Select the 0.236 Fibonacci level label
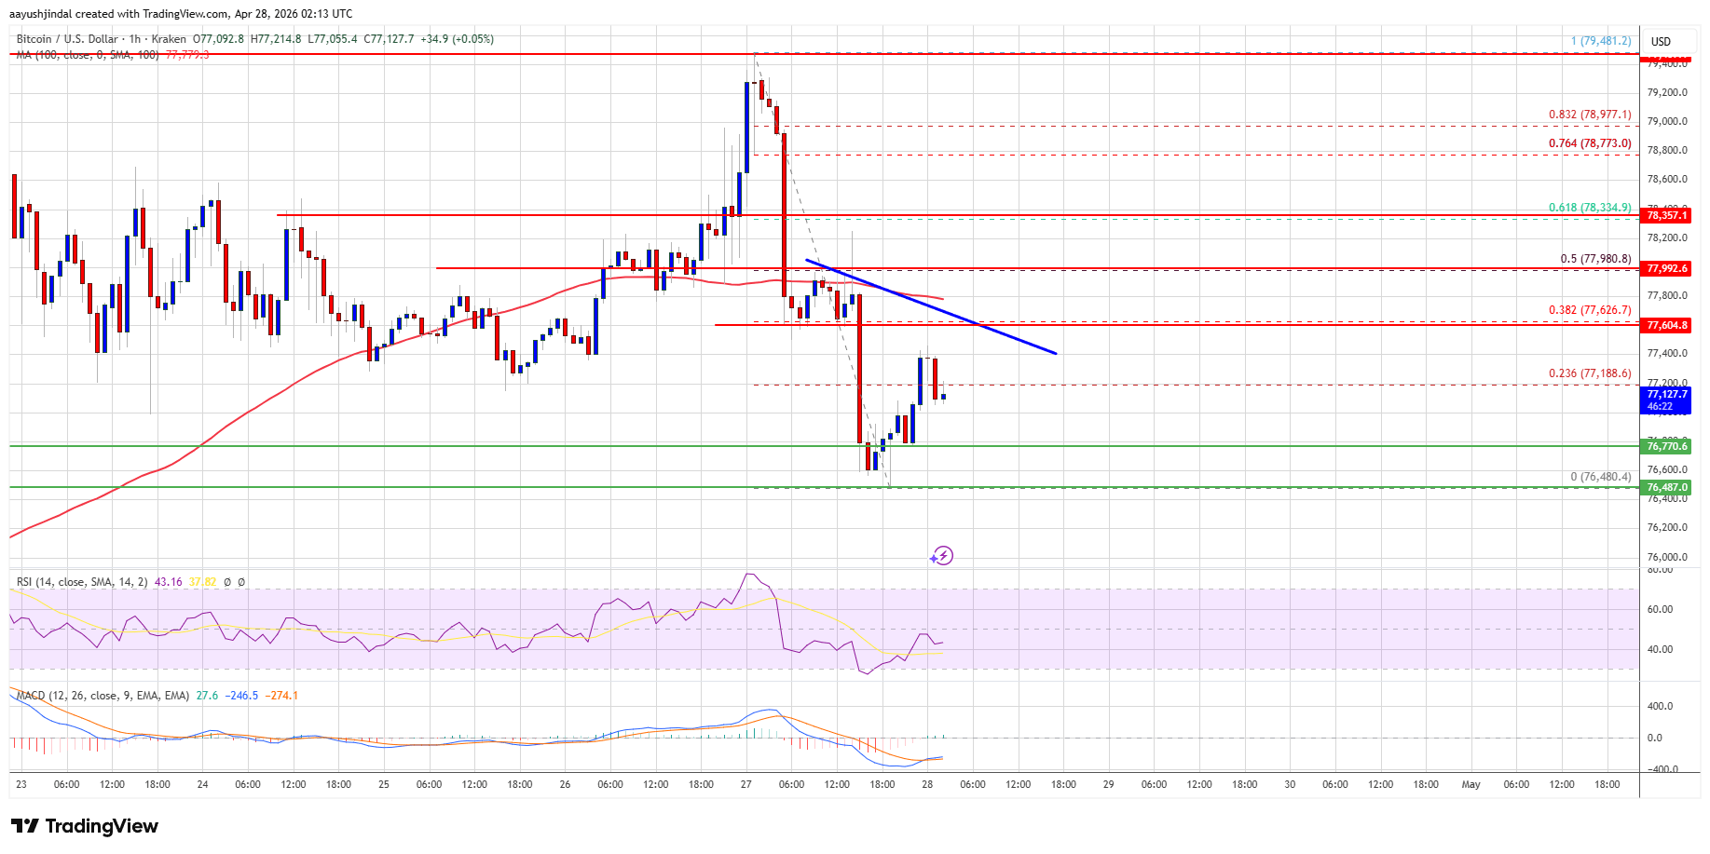The width and height of the screenshot is (1710, 854). tap(1589, 373)
